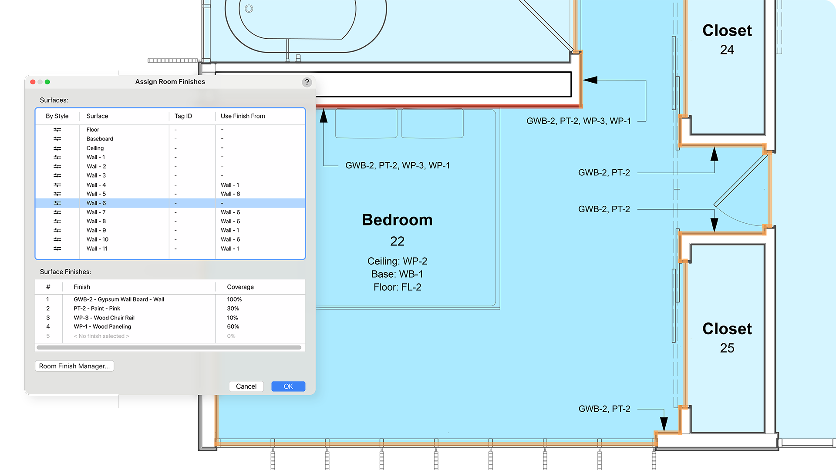Click By Style icon for Wall - 6
836x470 pixels.
(57, 203)
